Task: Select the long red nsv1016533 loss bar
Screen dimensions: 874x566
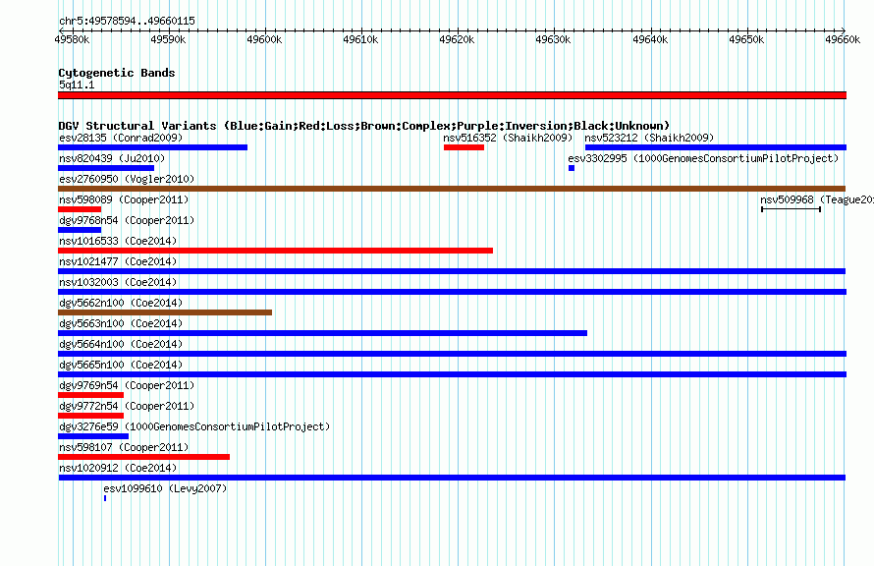Action: [x=275, y=251]
